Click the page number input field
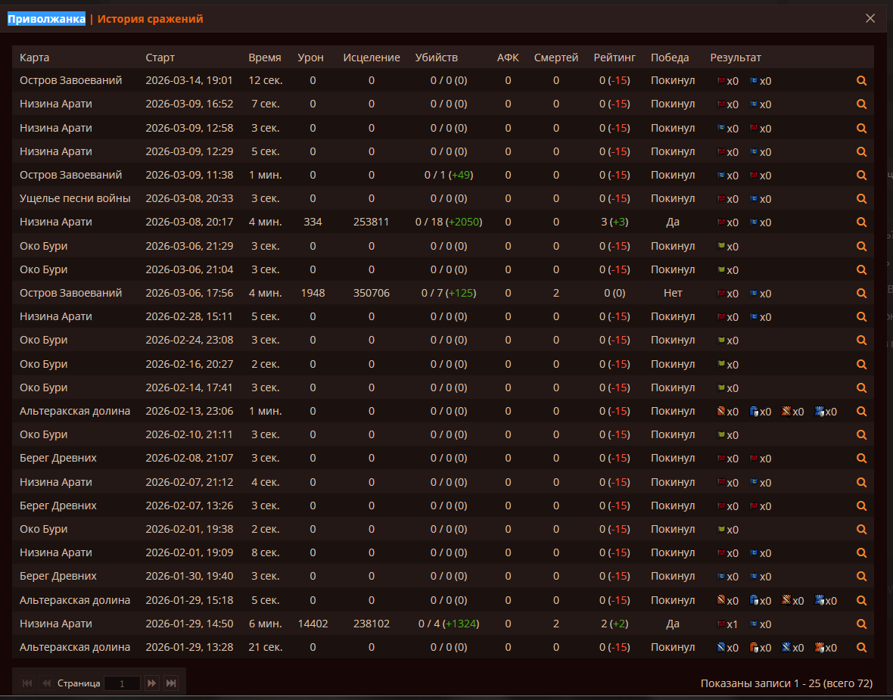This screenshot has width=893, height=700. click(x=122, y=683)
